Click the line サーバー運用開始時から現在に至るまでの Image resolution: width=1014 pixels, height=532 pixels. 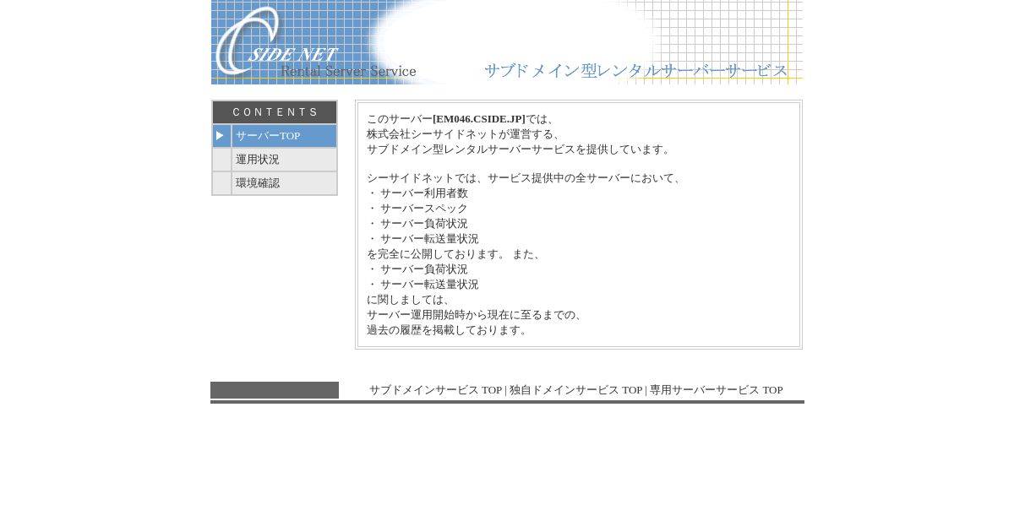[x=477, y=315]
